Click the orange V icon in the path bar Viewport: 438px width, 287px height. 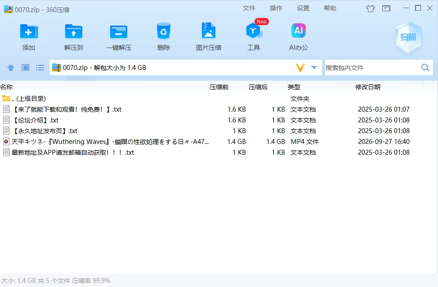pos(300,67)
